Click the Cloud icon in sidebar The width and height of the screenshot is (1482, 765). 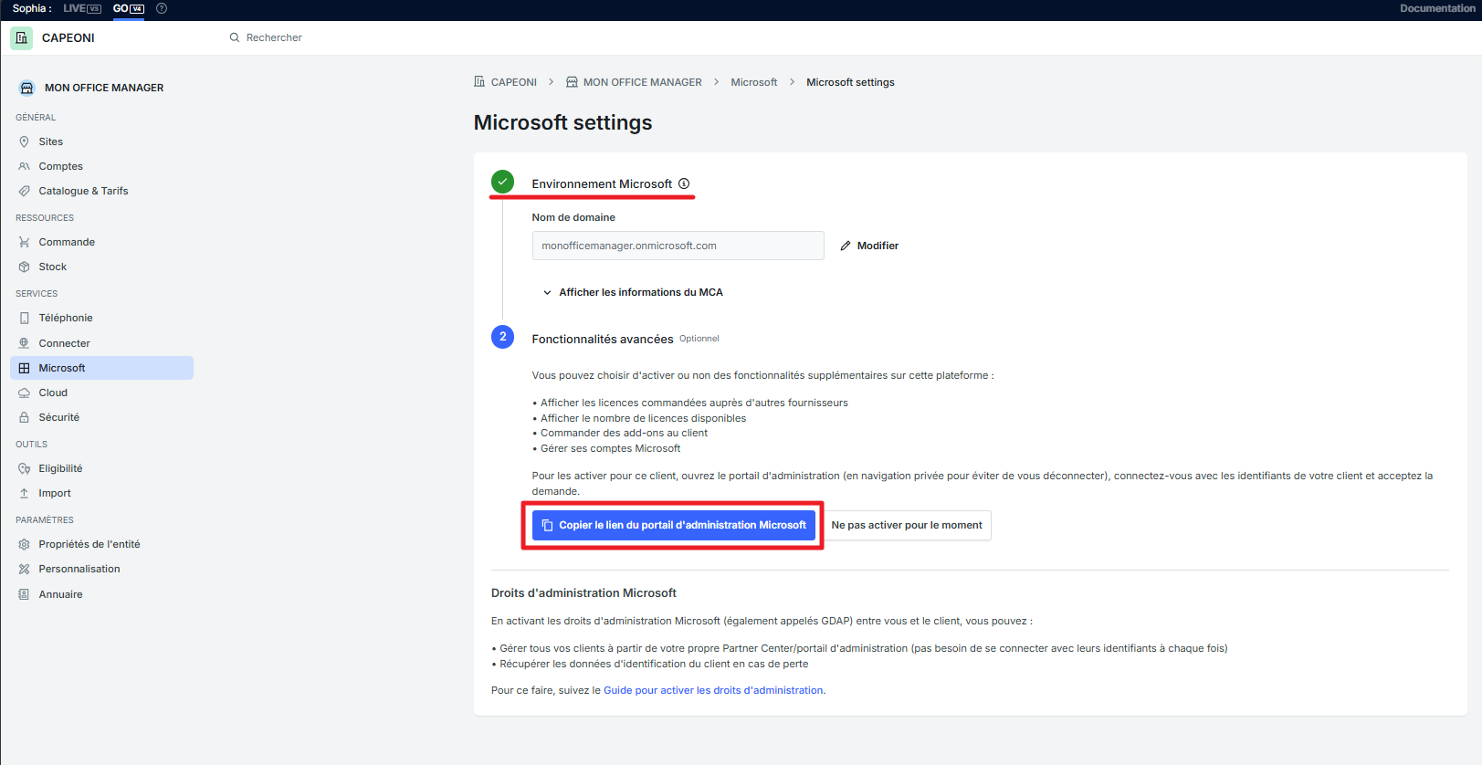click(25, 393)
